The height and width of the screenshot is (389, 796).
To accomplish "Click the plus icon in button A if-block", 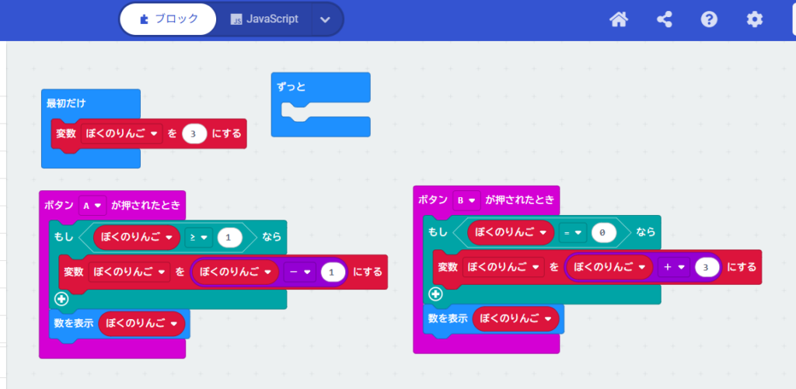I will (x=62, y=299).
